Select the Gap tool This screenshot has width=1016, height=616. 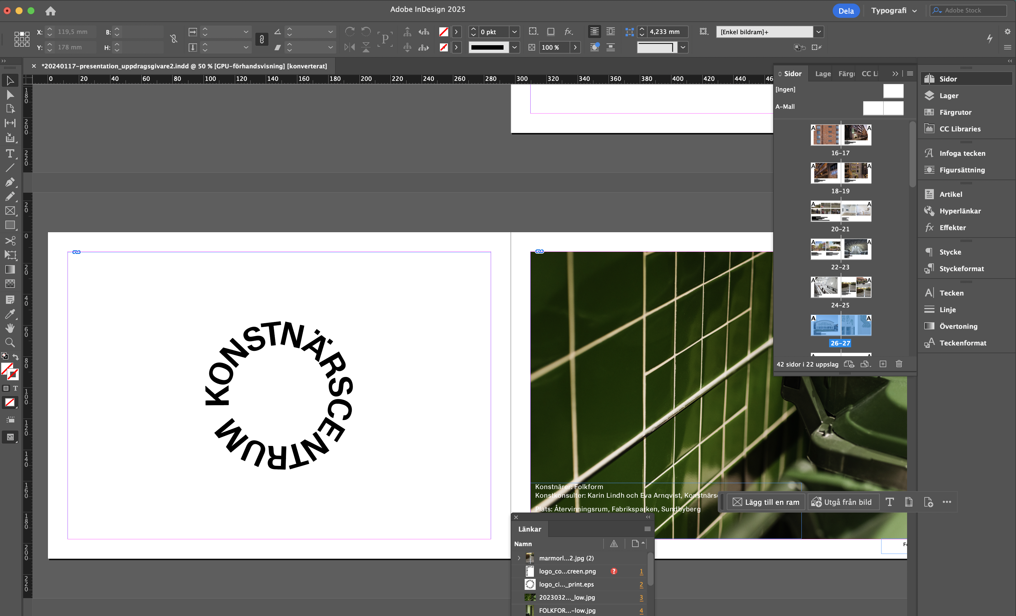[x=10, y=123]
